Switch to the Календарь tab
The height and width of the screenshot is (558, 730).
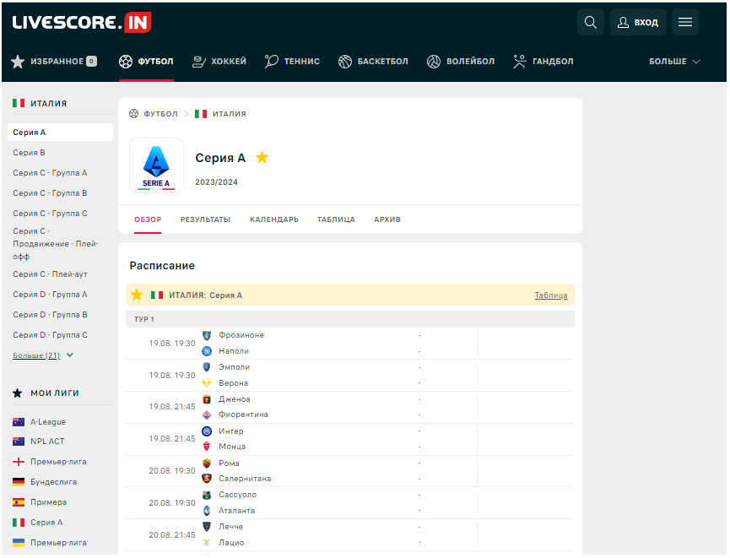tap(274, 219)
